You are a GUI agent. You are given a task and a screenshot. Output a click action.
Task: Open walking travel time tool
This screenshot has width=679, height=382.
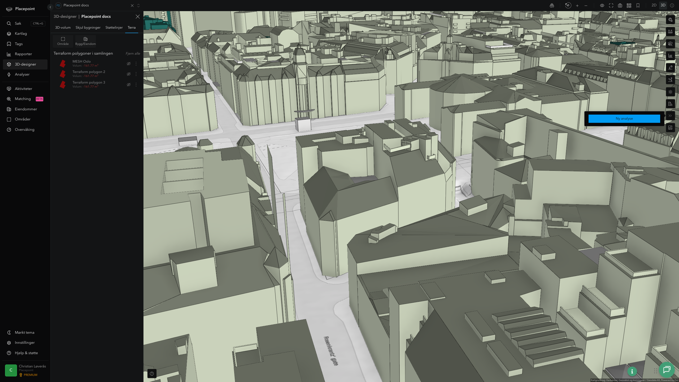pos(671,68)
